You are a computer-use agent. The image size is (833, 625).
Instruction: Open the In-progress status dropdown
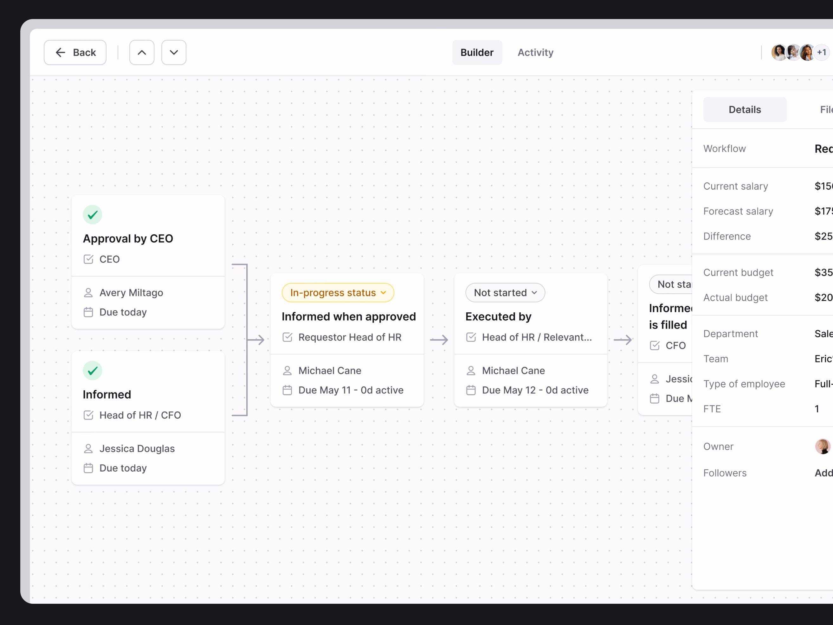click(x=338, y=293)
